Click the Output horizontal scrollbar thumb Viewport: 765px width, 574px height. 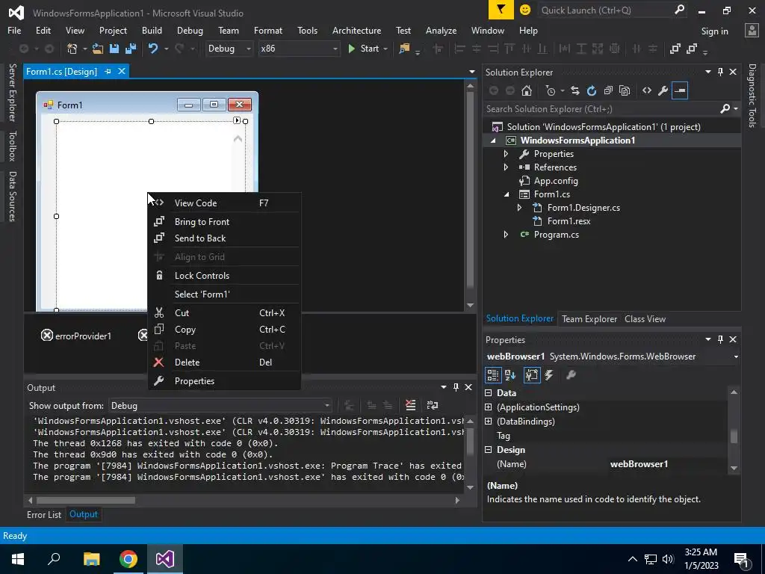click(86, 500)
